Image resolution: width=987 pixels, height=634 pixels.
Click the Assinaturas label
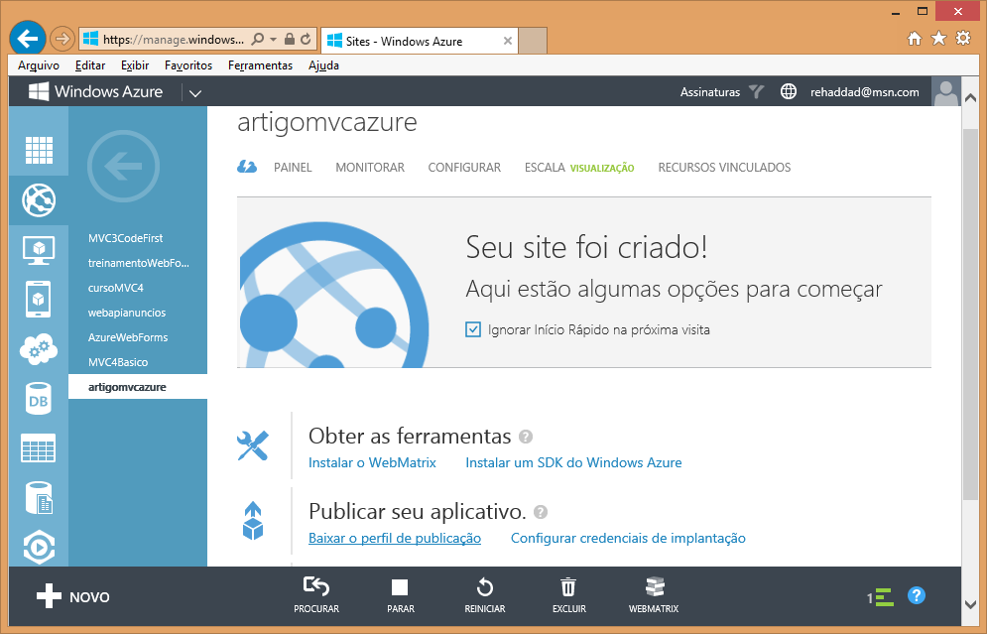(710, 92)
